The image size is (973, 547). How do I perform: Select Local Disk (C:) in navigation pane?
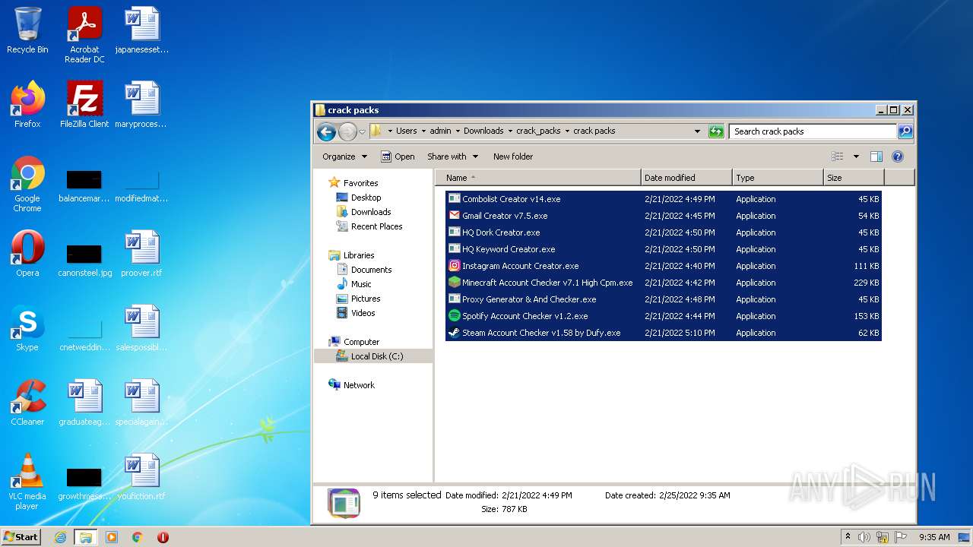[372, 356]
